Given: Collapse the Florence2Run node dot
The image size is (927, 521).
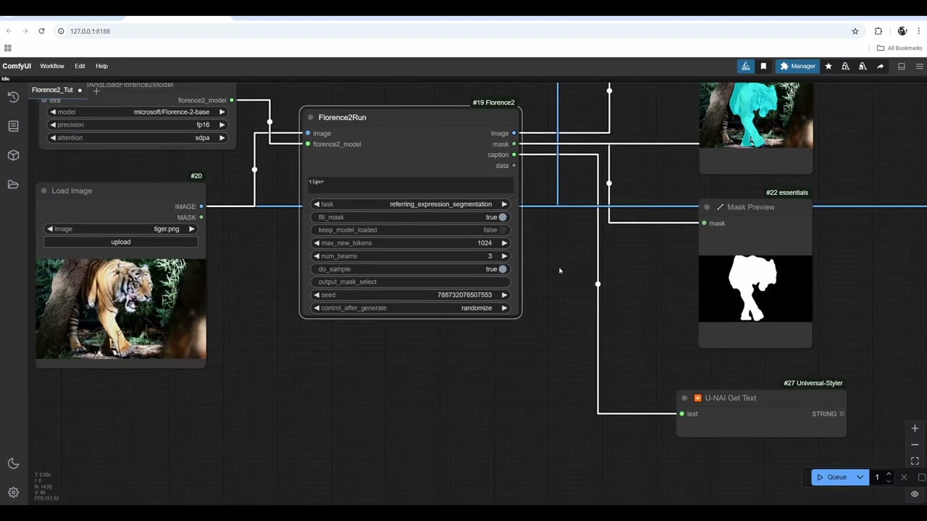Looking at the screenshot, I should click(311, 117).
